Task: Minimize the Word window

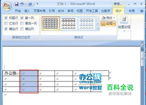Action: tap(129, 4)
